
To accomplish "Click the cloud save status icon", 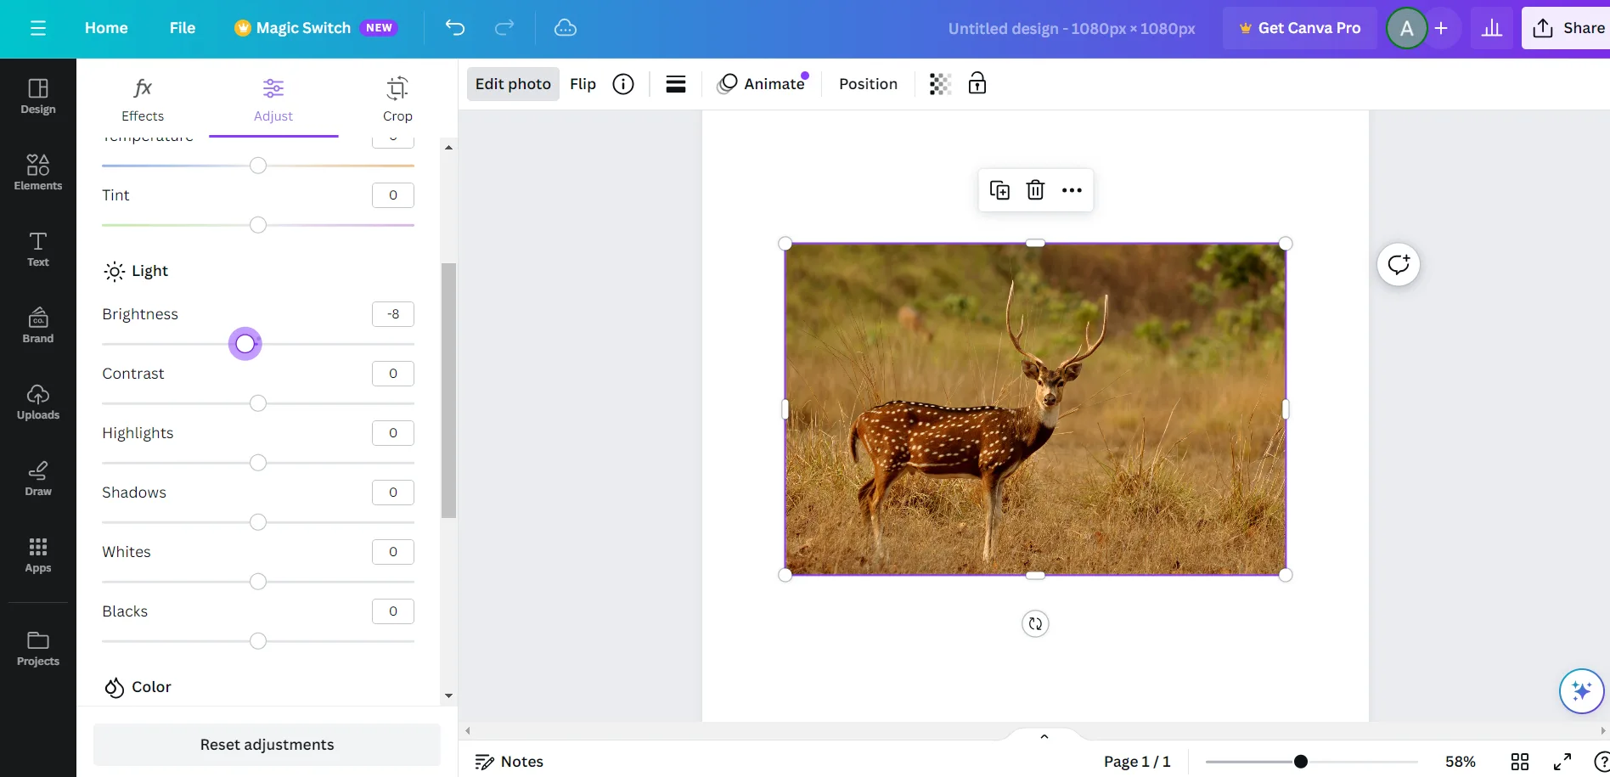I will (566, 28).
